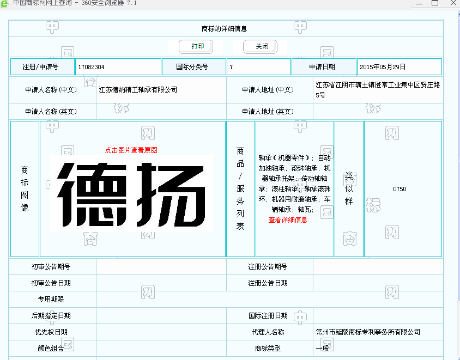Open the 点击图片查看原图 link
The image size is (460, 360).
click(x=131, y=150)
